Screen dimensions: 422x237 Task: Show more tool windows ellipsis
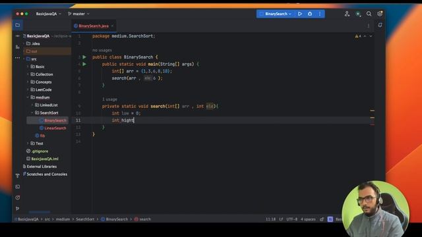point(18,57)
